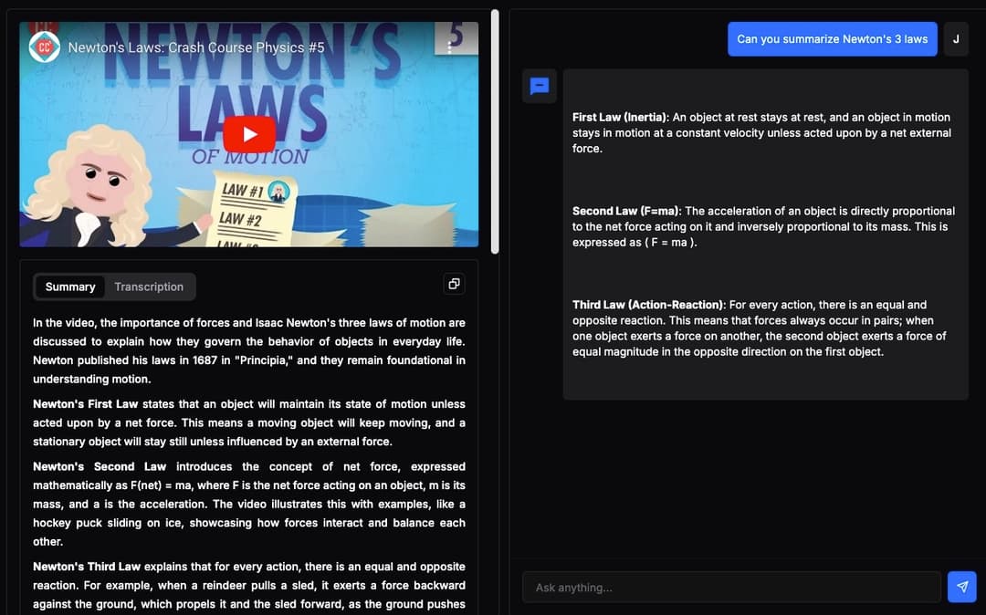The height and width of the screenshot is (615, 986).
Task: Click the First Law (Inertia) heading in chat
Action: click(620, 118)
